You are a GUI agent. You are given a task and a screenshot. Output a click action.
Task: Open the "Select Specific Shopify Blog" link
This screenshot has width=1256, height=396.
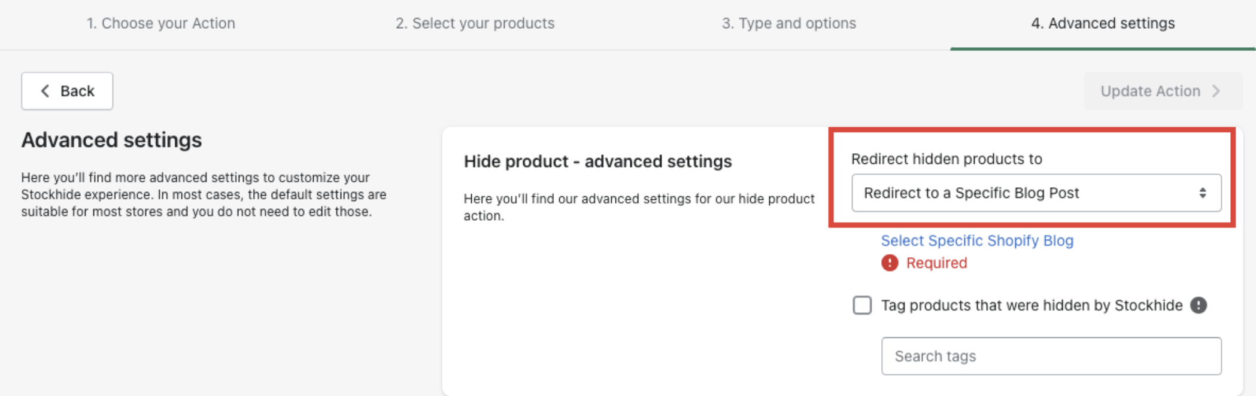[977, 240]
